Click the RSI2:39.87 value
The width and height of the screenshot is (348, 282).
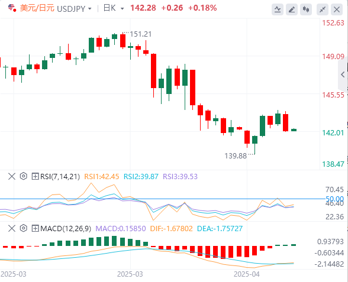tap(141, 176)
